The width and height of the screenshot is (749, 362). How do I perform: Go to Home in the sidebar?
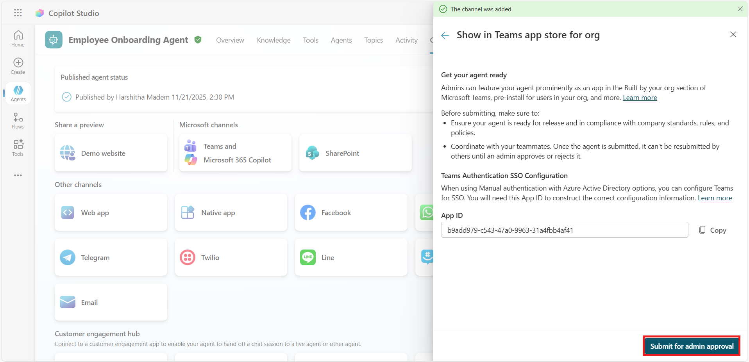(x=18, y=39)
